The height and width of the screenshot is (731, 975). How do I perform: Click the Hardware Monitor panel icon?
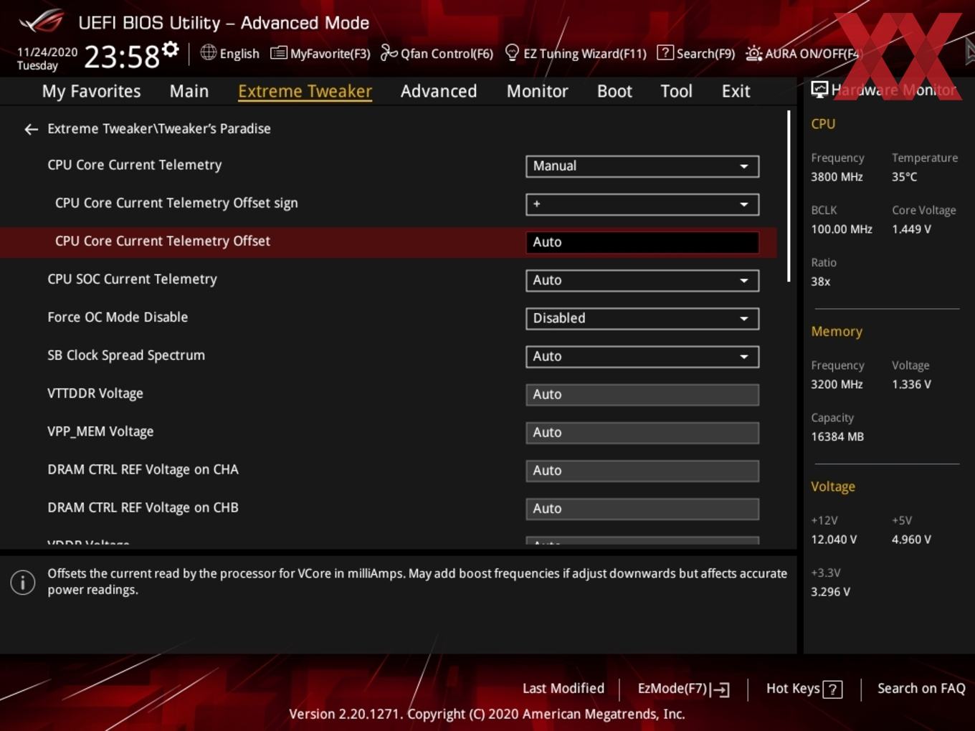(x=819, y=89)
